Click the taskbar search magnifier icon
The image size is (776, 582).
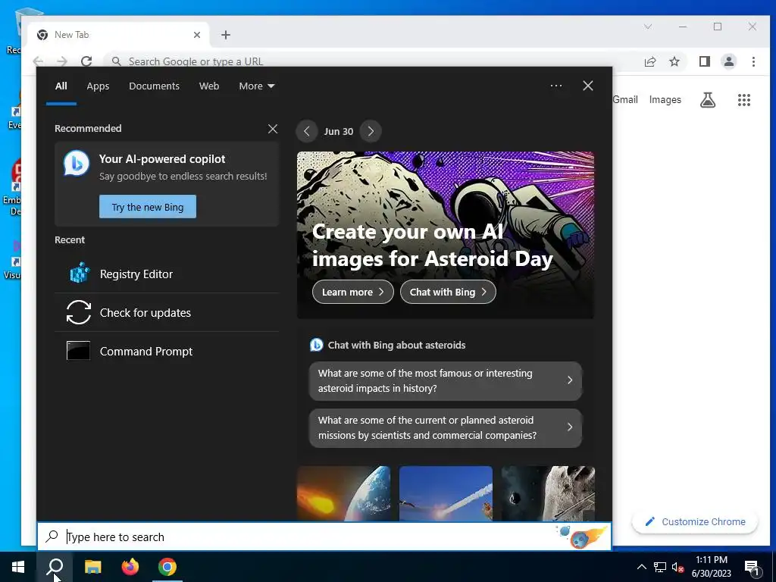(55, 567)
